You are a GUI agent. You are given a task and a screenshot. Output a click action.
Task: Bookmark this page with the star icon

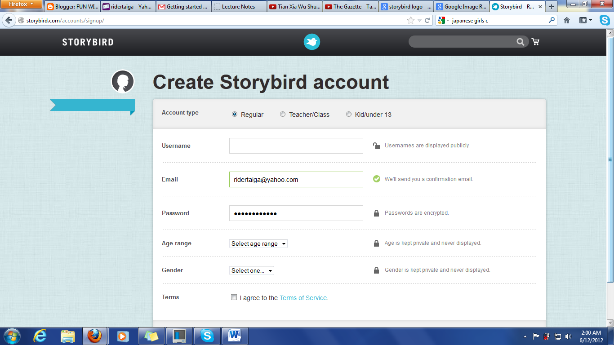point(410,20)
